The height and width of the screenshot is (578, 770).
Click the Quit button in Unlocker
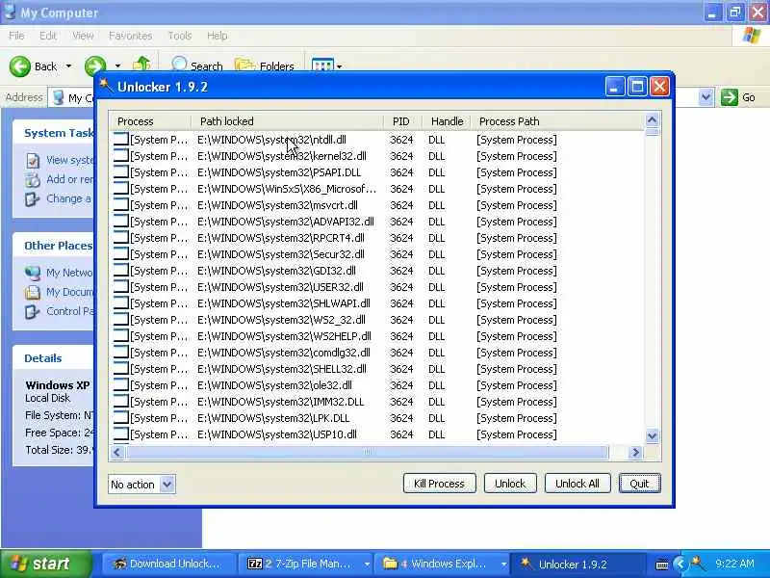(639, 484)
